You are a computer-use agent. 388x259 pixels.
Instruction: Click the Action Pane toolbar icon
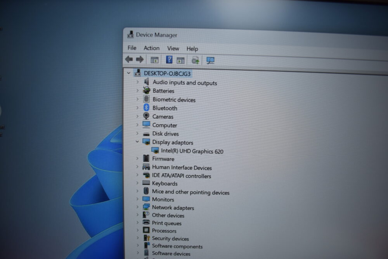pyautogui.click(x=181, y=60)
